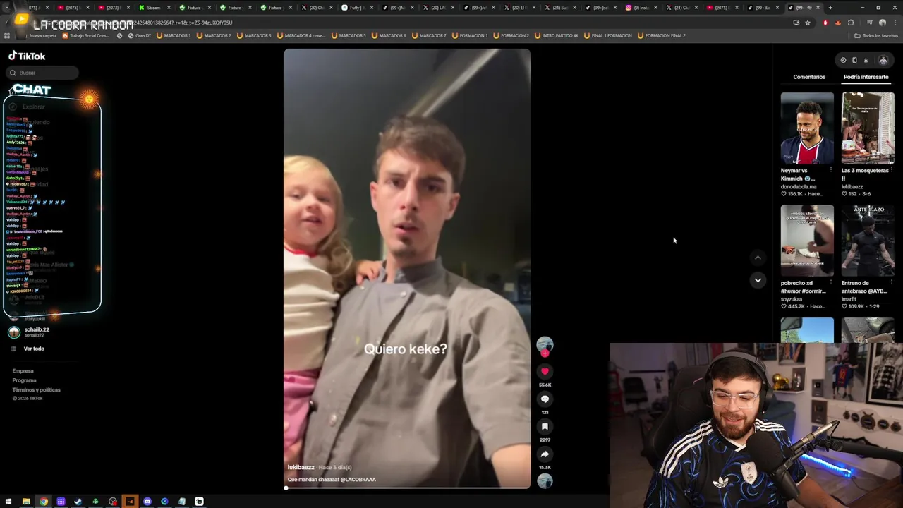This screenshot has width=903, height=508.
Task: Click the video progress bar
Action: click(x=407, y=488)
